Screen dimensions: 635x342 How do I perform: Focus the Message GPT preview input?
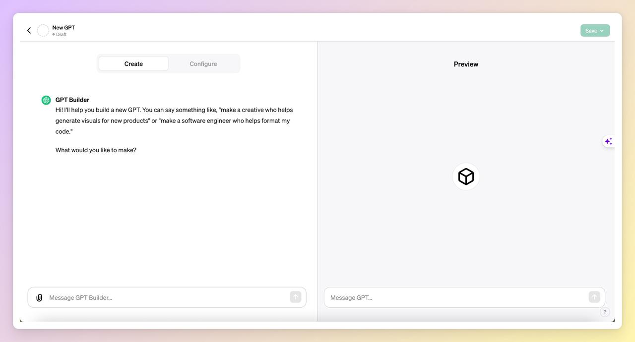point(464,297)
